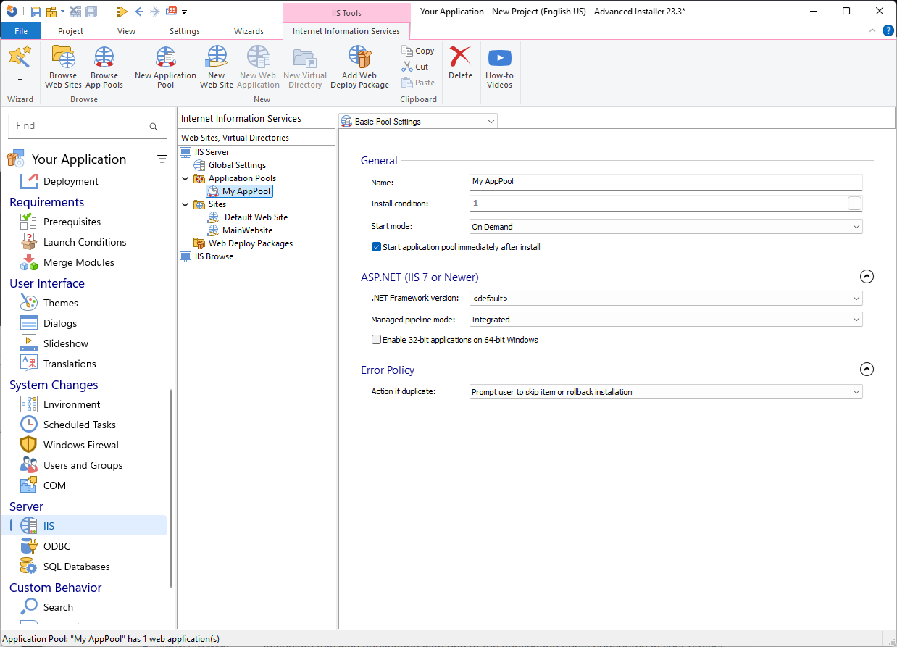Toggle Start application pool immediately after install

tap(376, 247)
